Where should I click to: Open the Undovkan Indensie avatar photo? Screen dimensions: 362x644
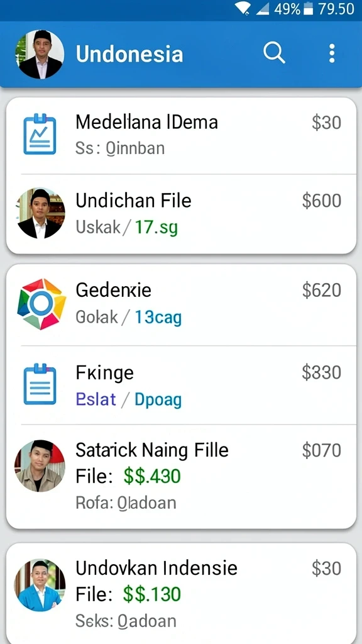click(40, 585)
